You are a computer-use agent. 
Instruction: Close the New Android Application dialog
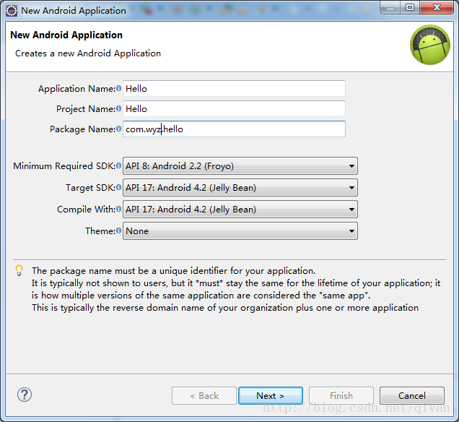pos(437,7)
